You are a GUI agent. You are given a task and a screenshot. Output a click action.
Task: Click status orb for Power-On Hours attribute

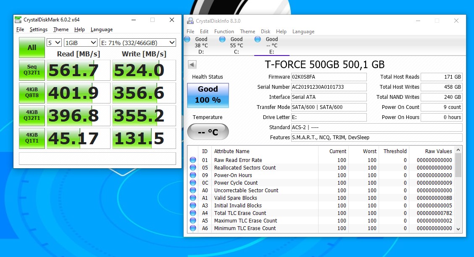click(x=193, y=175)
